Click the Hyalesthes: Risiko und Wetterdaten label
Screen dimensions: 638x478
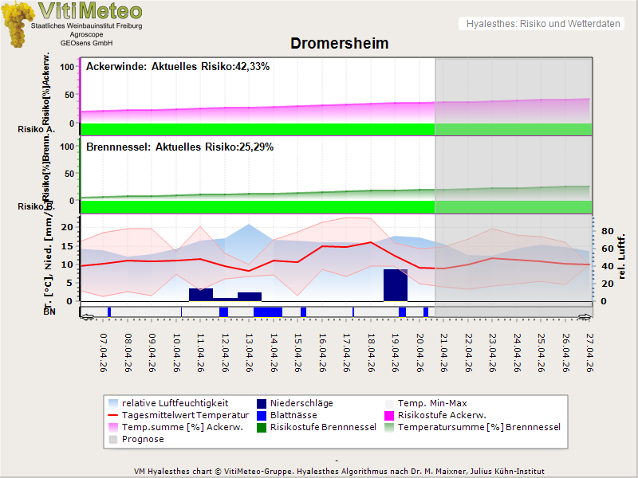(x=542, y=24)
